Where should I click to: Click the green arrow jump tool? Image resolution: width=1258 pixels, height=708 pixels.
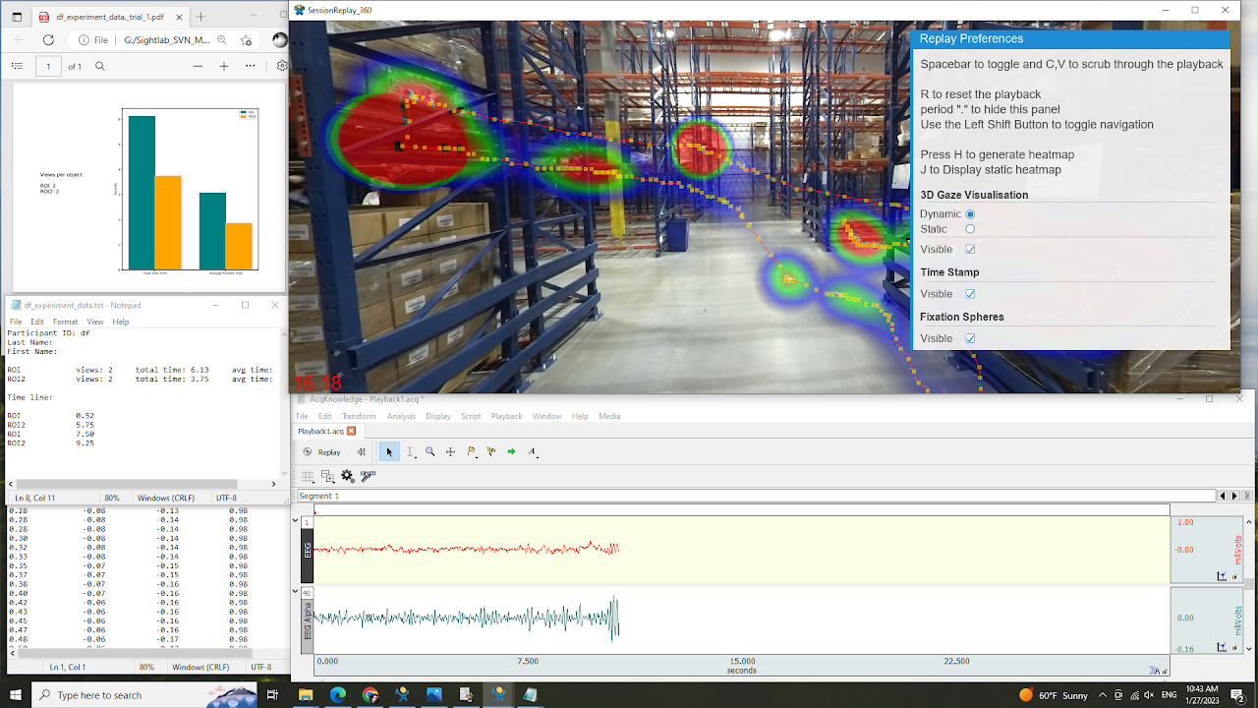[x=510, y=452]
